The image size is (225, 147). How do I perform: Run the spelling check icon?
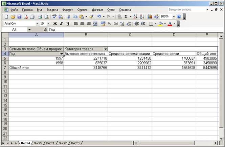(x=54, y=17)
